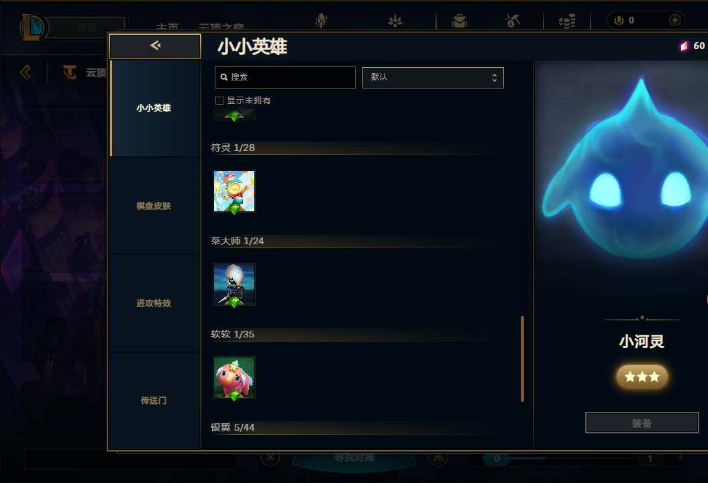Click the dropdown arrows on 默认 selector
Viewport: 708px width, 483px height.
tap(495, 78)
